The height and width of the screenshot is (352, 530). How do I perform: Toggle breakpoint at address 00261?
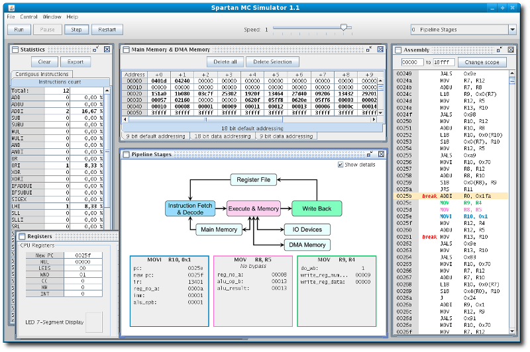coord(429,237)
